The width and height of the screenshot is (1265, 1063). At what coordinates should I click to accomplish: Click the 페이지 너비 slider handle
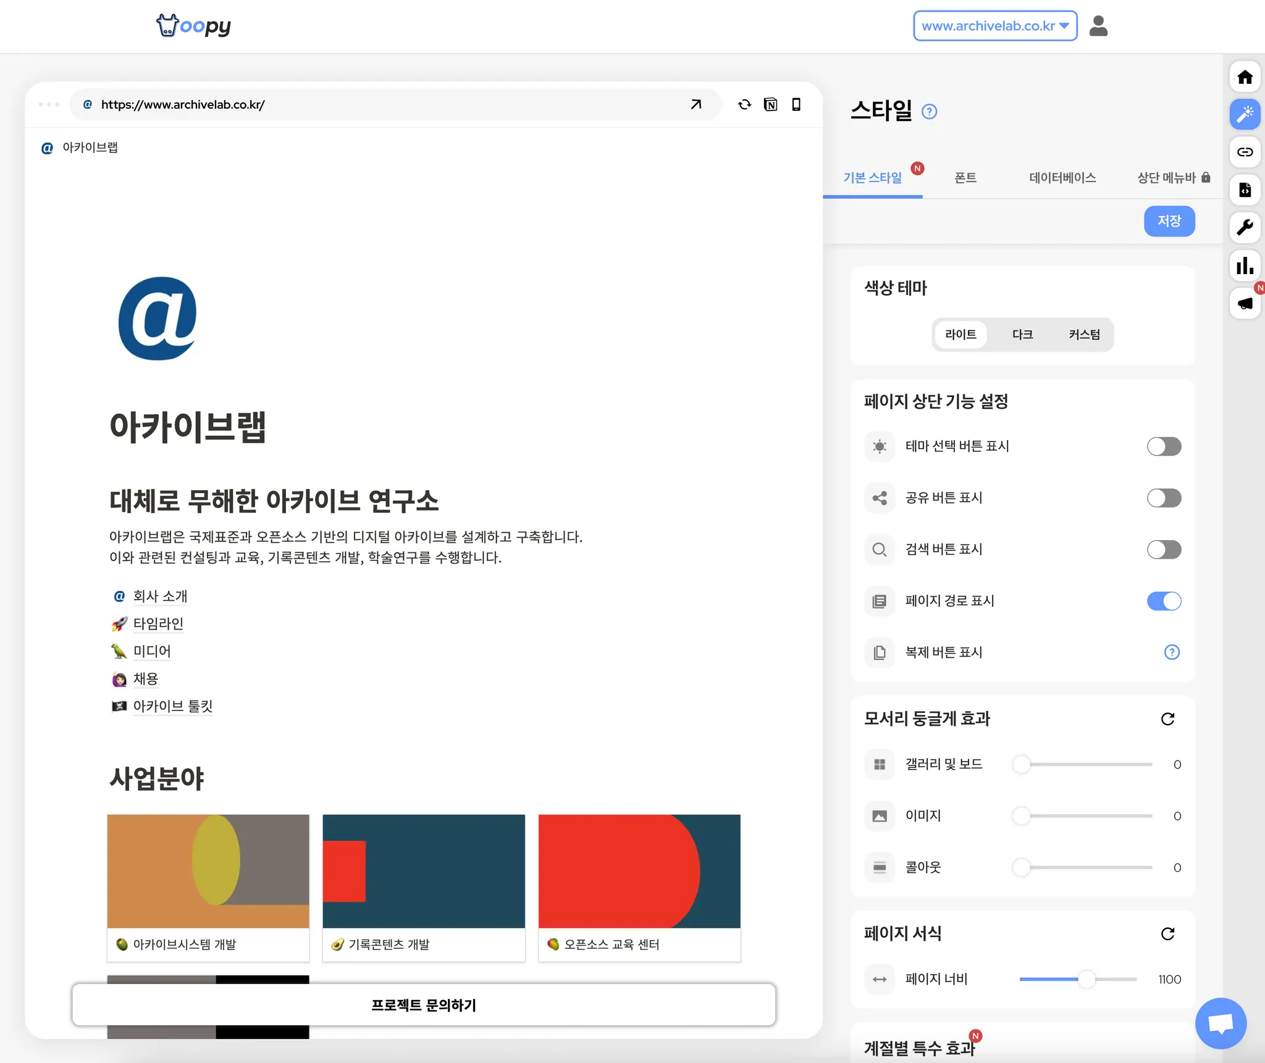pos(1086,979)
